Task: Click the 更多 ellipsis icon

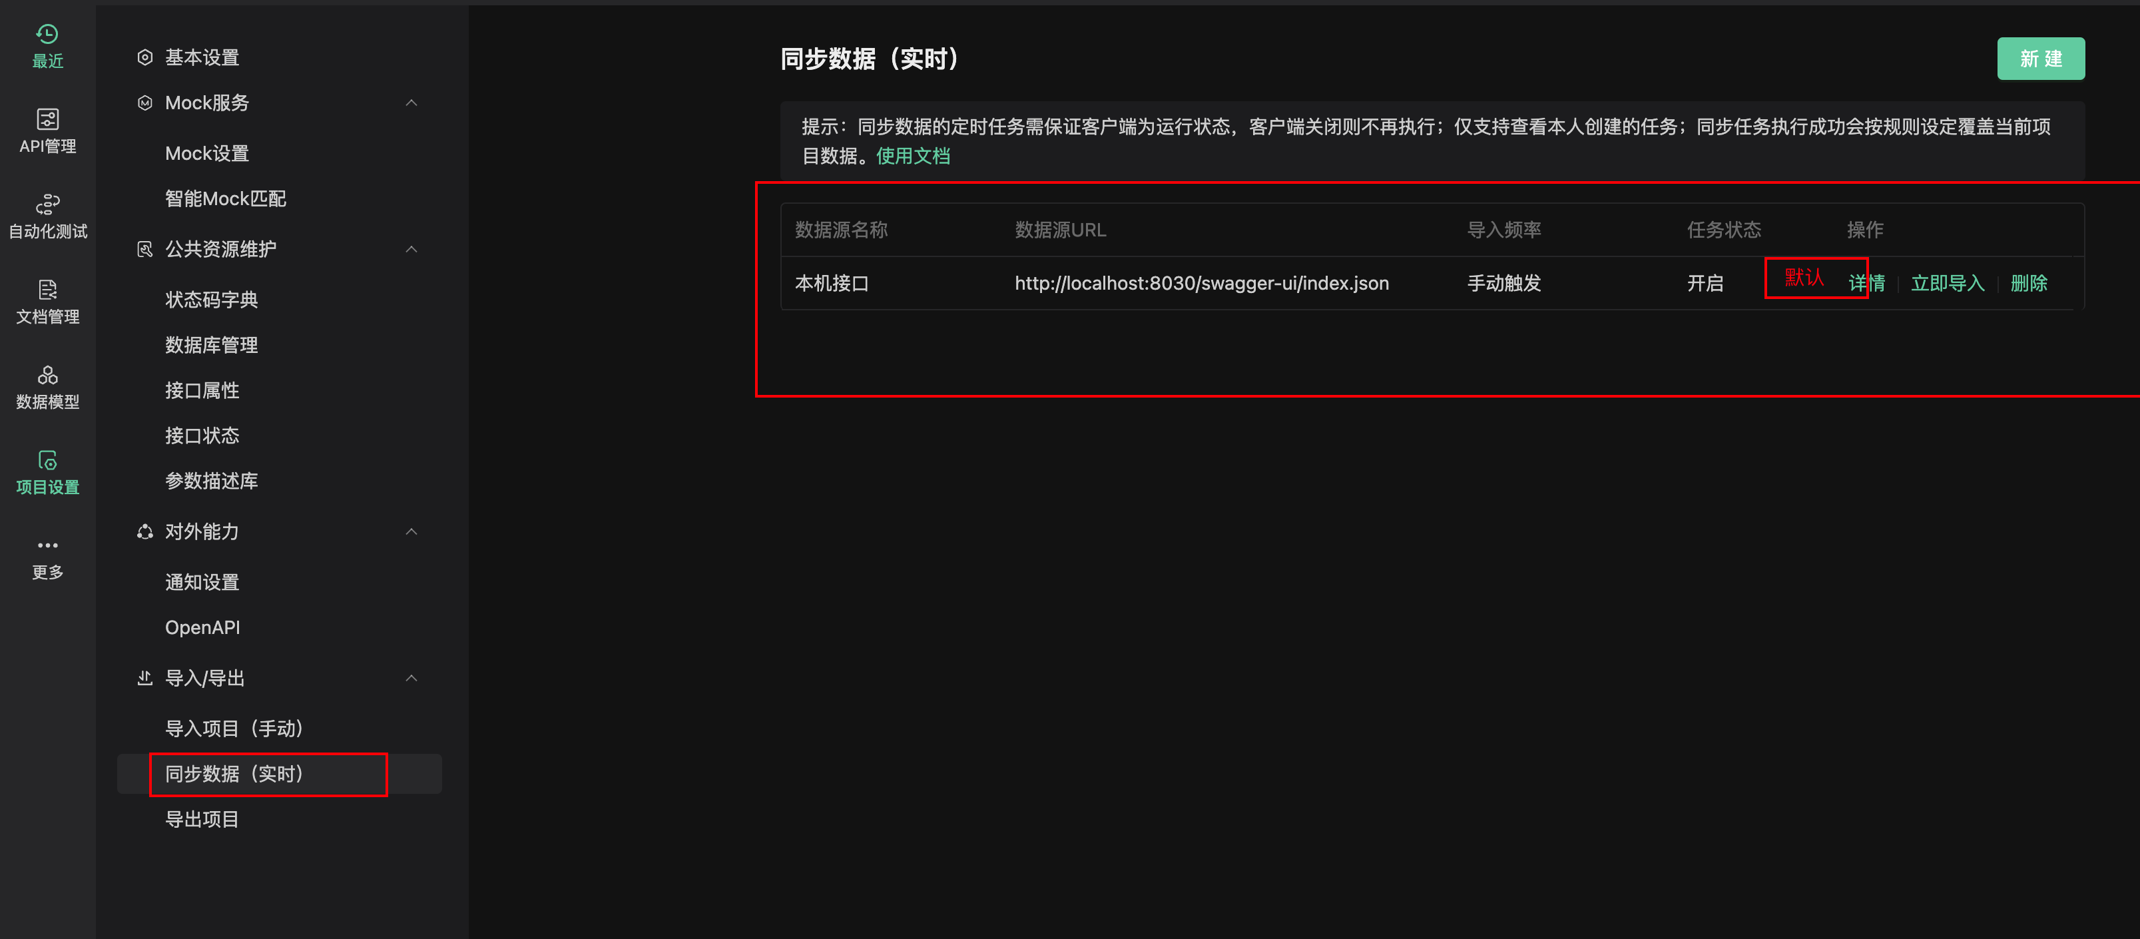Action: click(x=47, y=546)
